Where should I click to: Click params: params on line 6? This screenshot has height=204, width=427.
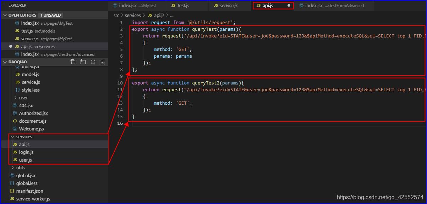(173, 56)
